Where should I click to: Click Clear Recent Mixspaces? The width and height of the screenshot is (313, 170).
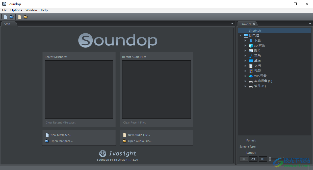pyautogui.click(x=61, y=123)
